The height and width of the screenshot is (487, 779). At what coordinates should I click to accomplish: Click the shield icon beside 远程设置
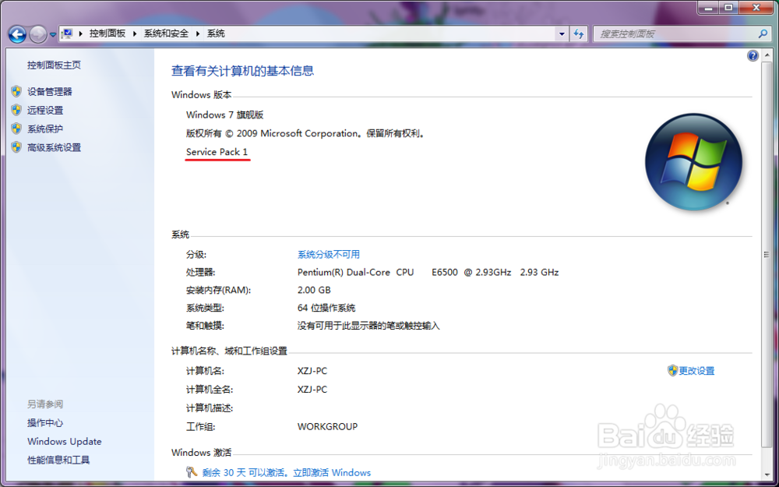[16, 110]
